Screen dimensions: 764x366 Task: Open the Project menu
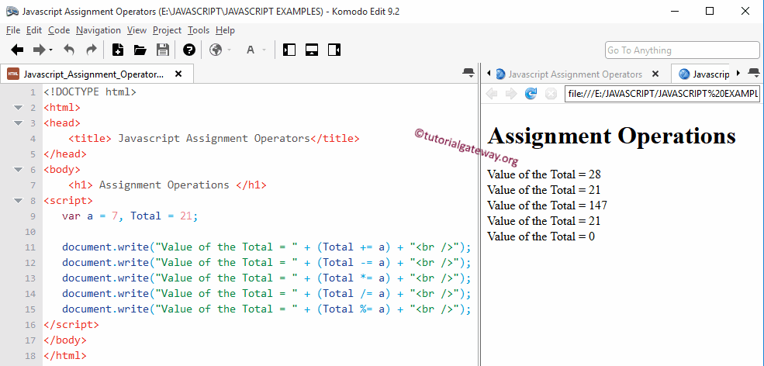pyautogui.click(x=167, y=30)
